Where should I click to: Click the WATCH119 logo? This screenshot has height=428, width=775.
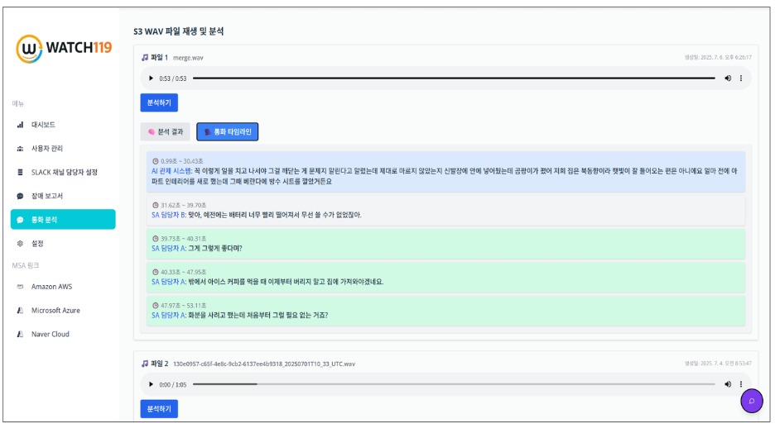62,49
